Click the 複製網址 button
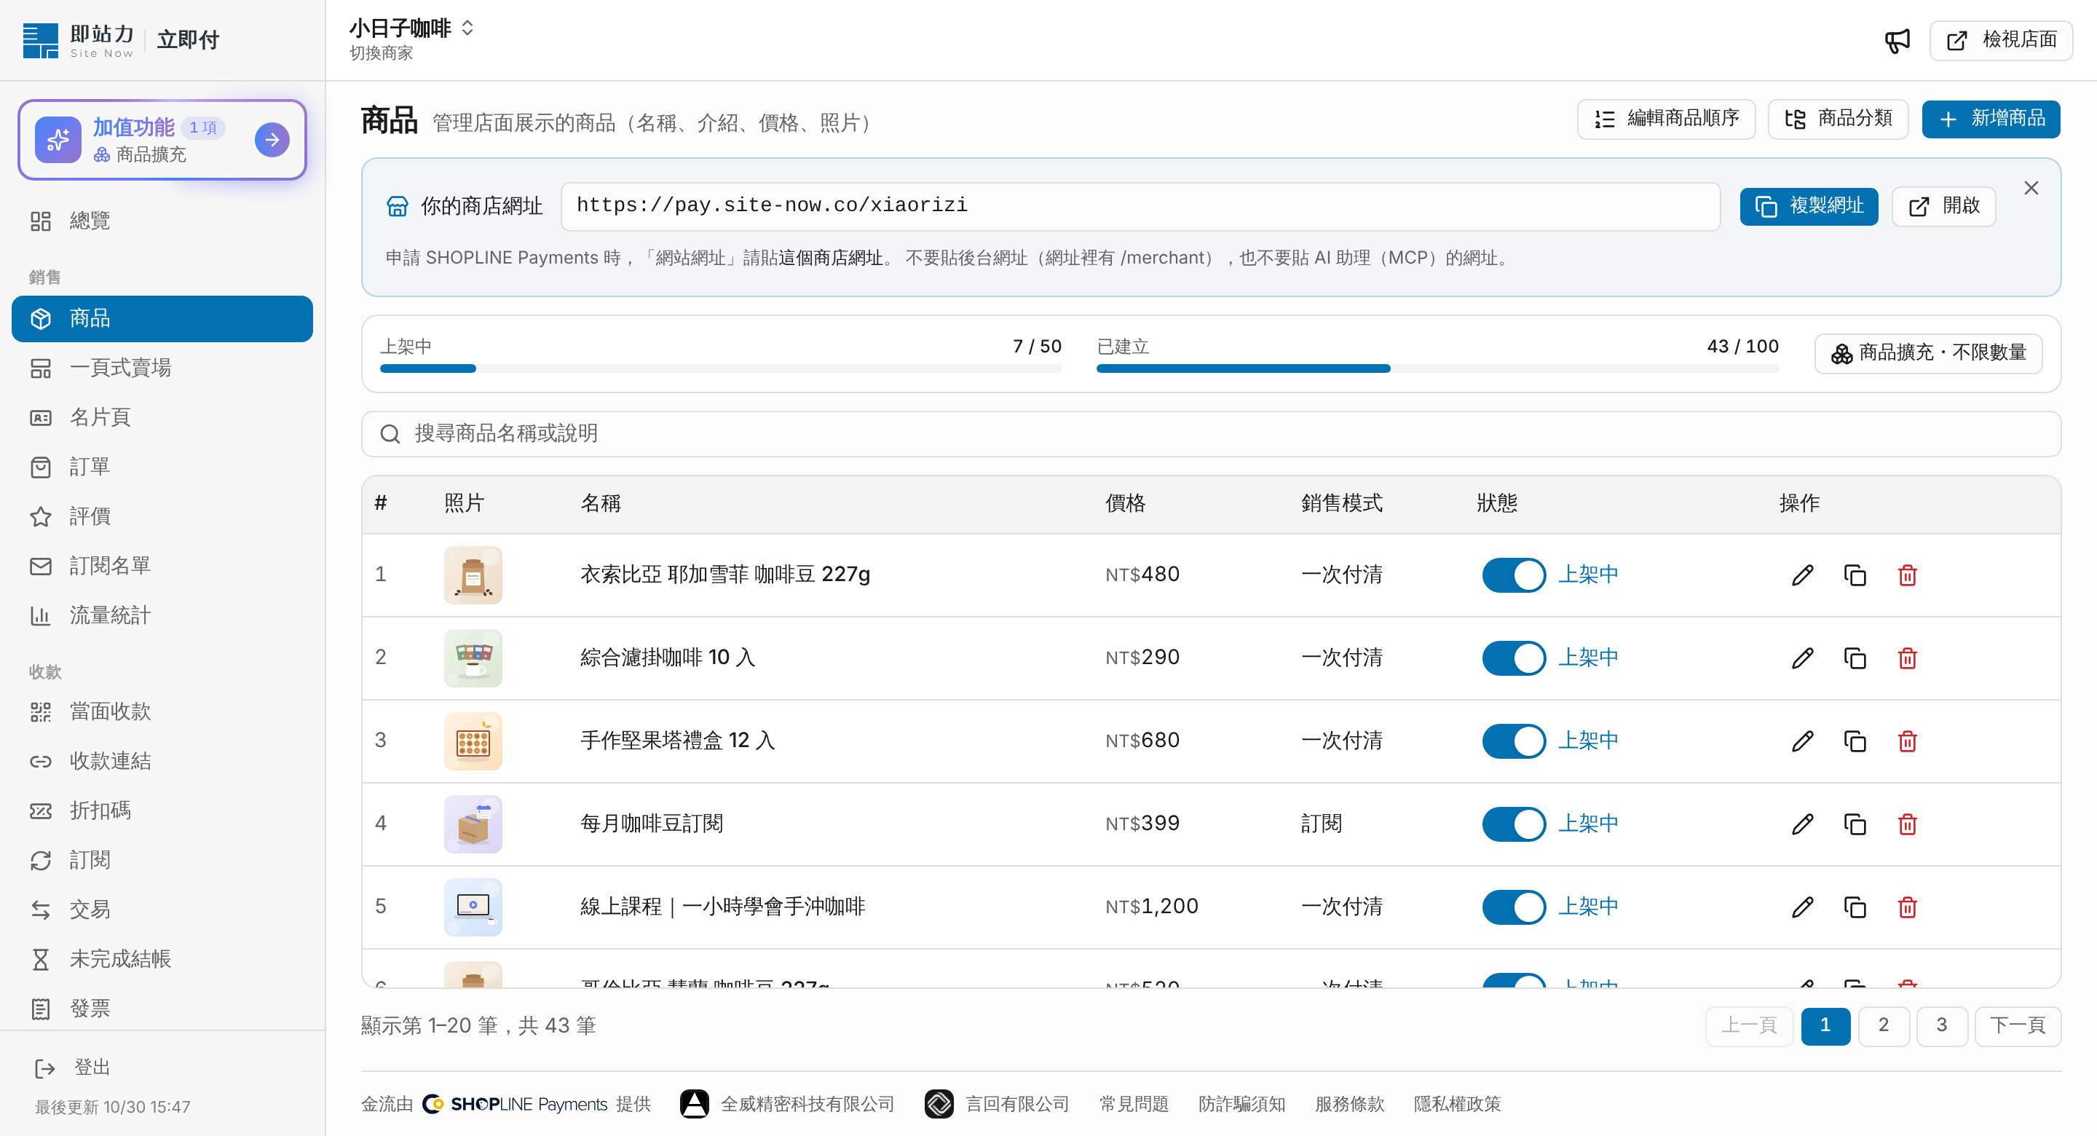Image resolution: width=2097 pixels, height=1136 pixels. (1809, 206)
